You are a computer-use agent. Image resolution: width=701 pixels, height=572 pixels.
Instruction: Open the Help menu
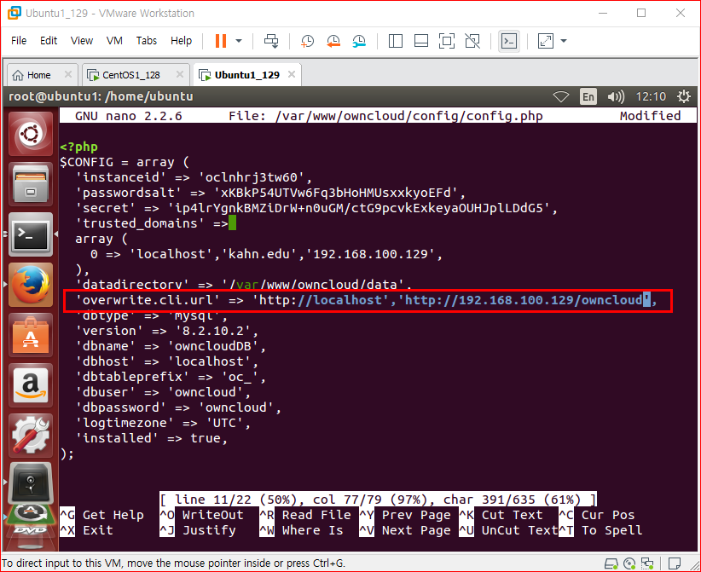tap(181, 41)
